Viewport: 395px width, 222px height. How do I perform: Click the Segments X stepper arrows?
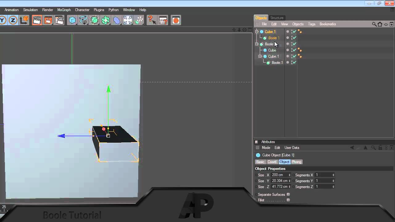pyautogui.click(x=333, y=175)
